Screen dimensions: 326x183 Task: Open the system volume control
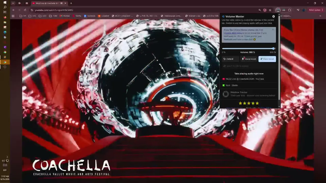[x=3, y=161]
